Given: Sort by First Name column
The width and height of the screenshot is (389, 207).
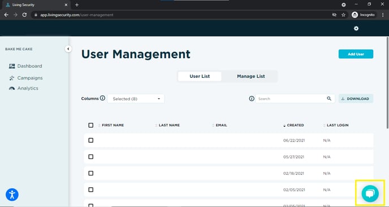Looking at the screenshot, I should click(111, 125).
